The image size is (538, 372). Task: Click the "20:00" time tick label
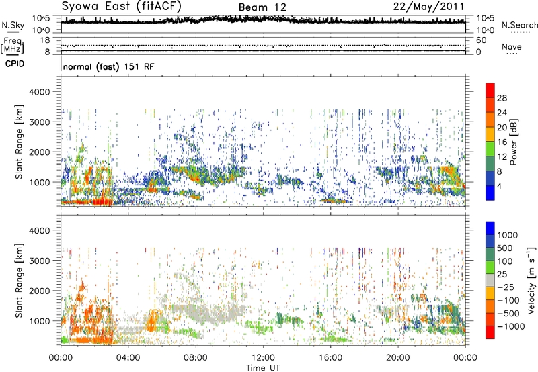(x=397, y=358)
